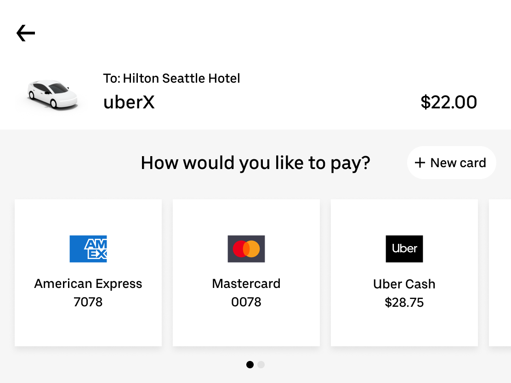Image resolution: width=511 pixels, height=383 pixels.
Task: Click the partially visible fourth payment card
Action: pos(501,273)
